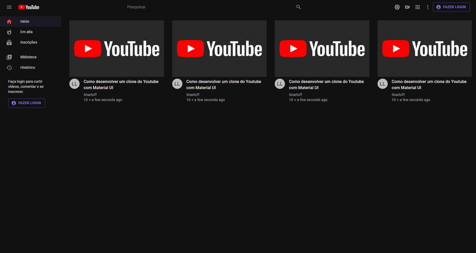The width and height of the screenshot is (476, 253).
Task: Click '10 + a few seconds ago' under fourth video
Action: pyautogui.click(x=411, y=100)
